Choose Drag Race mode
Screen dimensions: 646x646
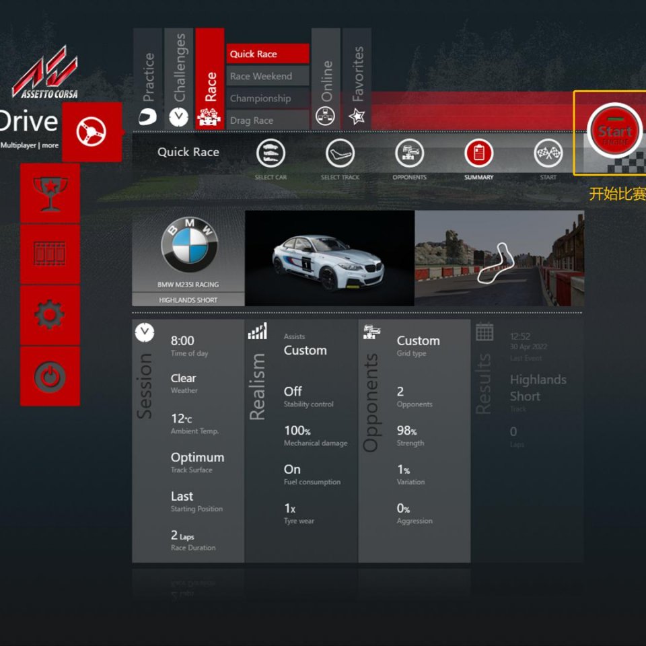tap(268, 120)
